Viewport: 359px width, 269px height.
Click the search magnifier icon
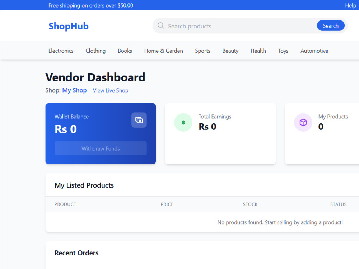(x=161, y=25)
